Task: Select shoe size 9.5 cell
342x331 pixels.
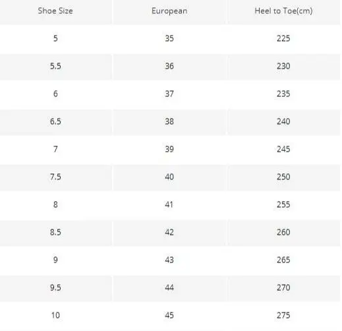Action: [55, 287]
